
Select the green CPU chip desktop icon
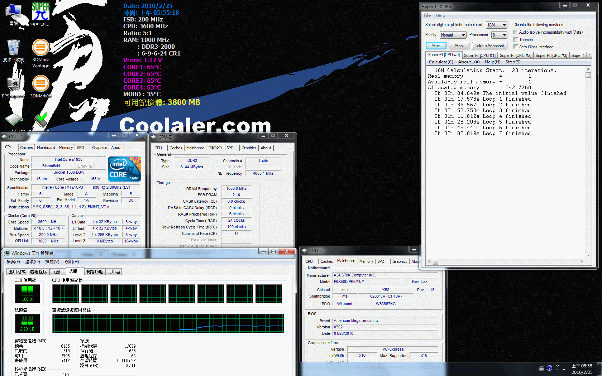(14, 120)
